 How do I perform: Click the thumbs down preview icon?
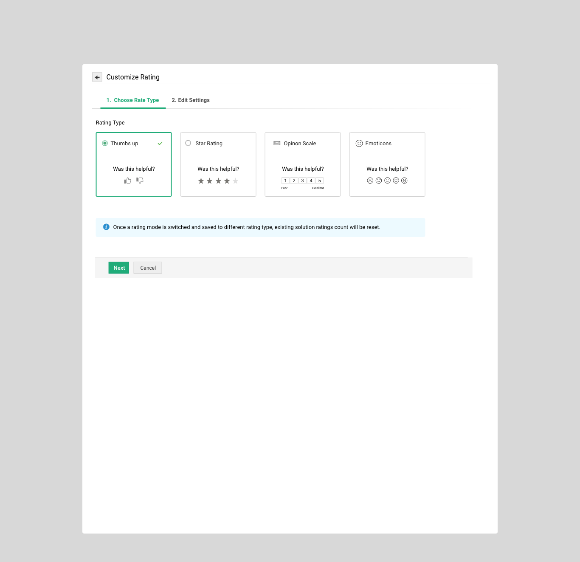click(x=140, y=181)
